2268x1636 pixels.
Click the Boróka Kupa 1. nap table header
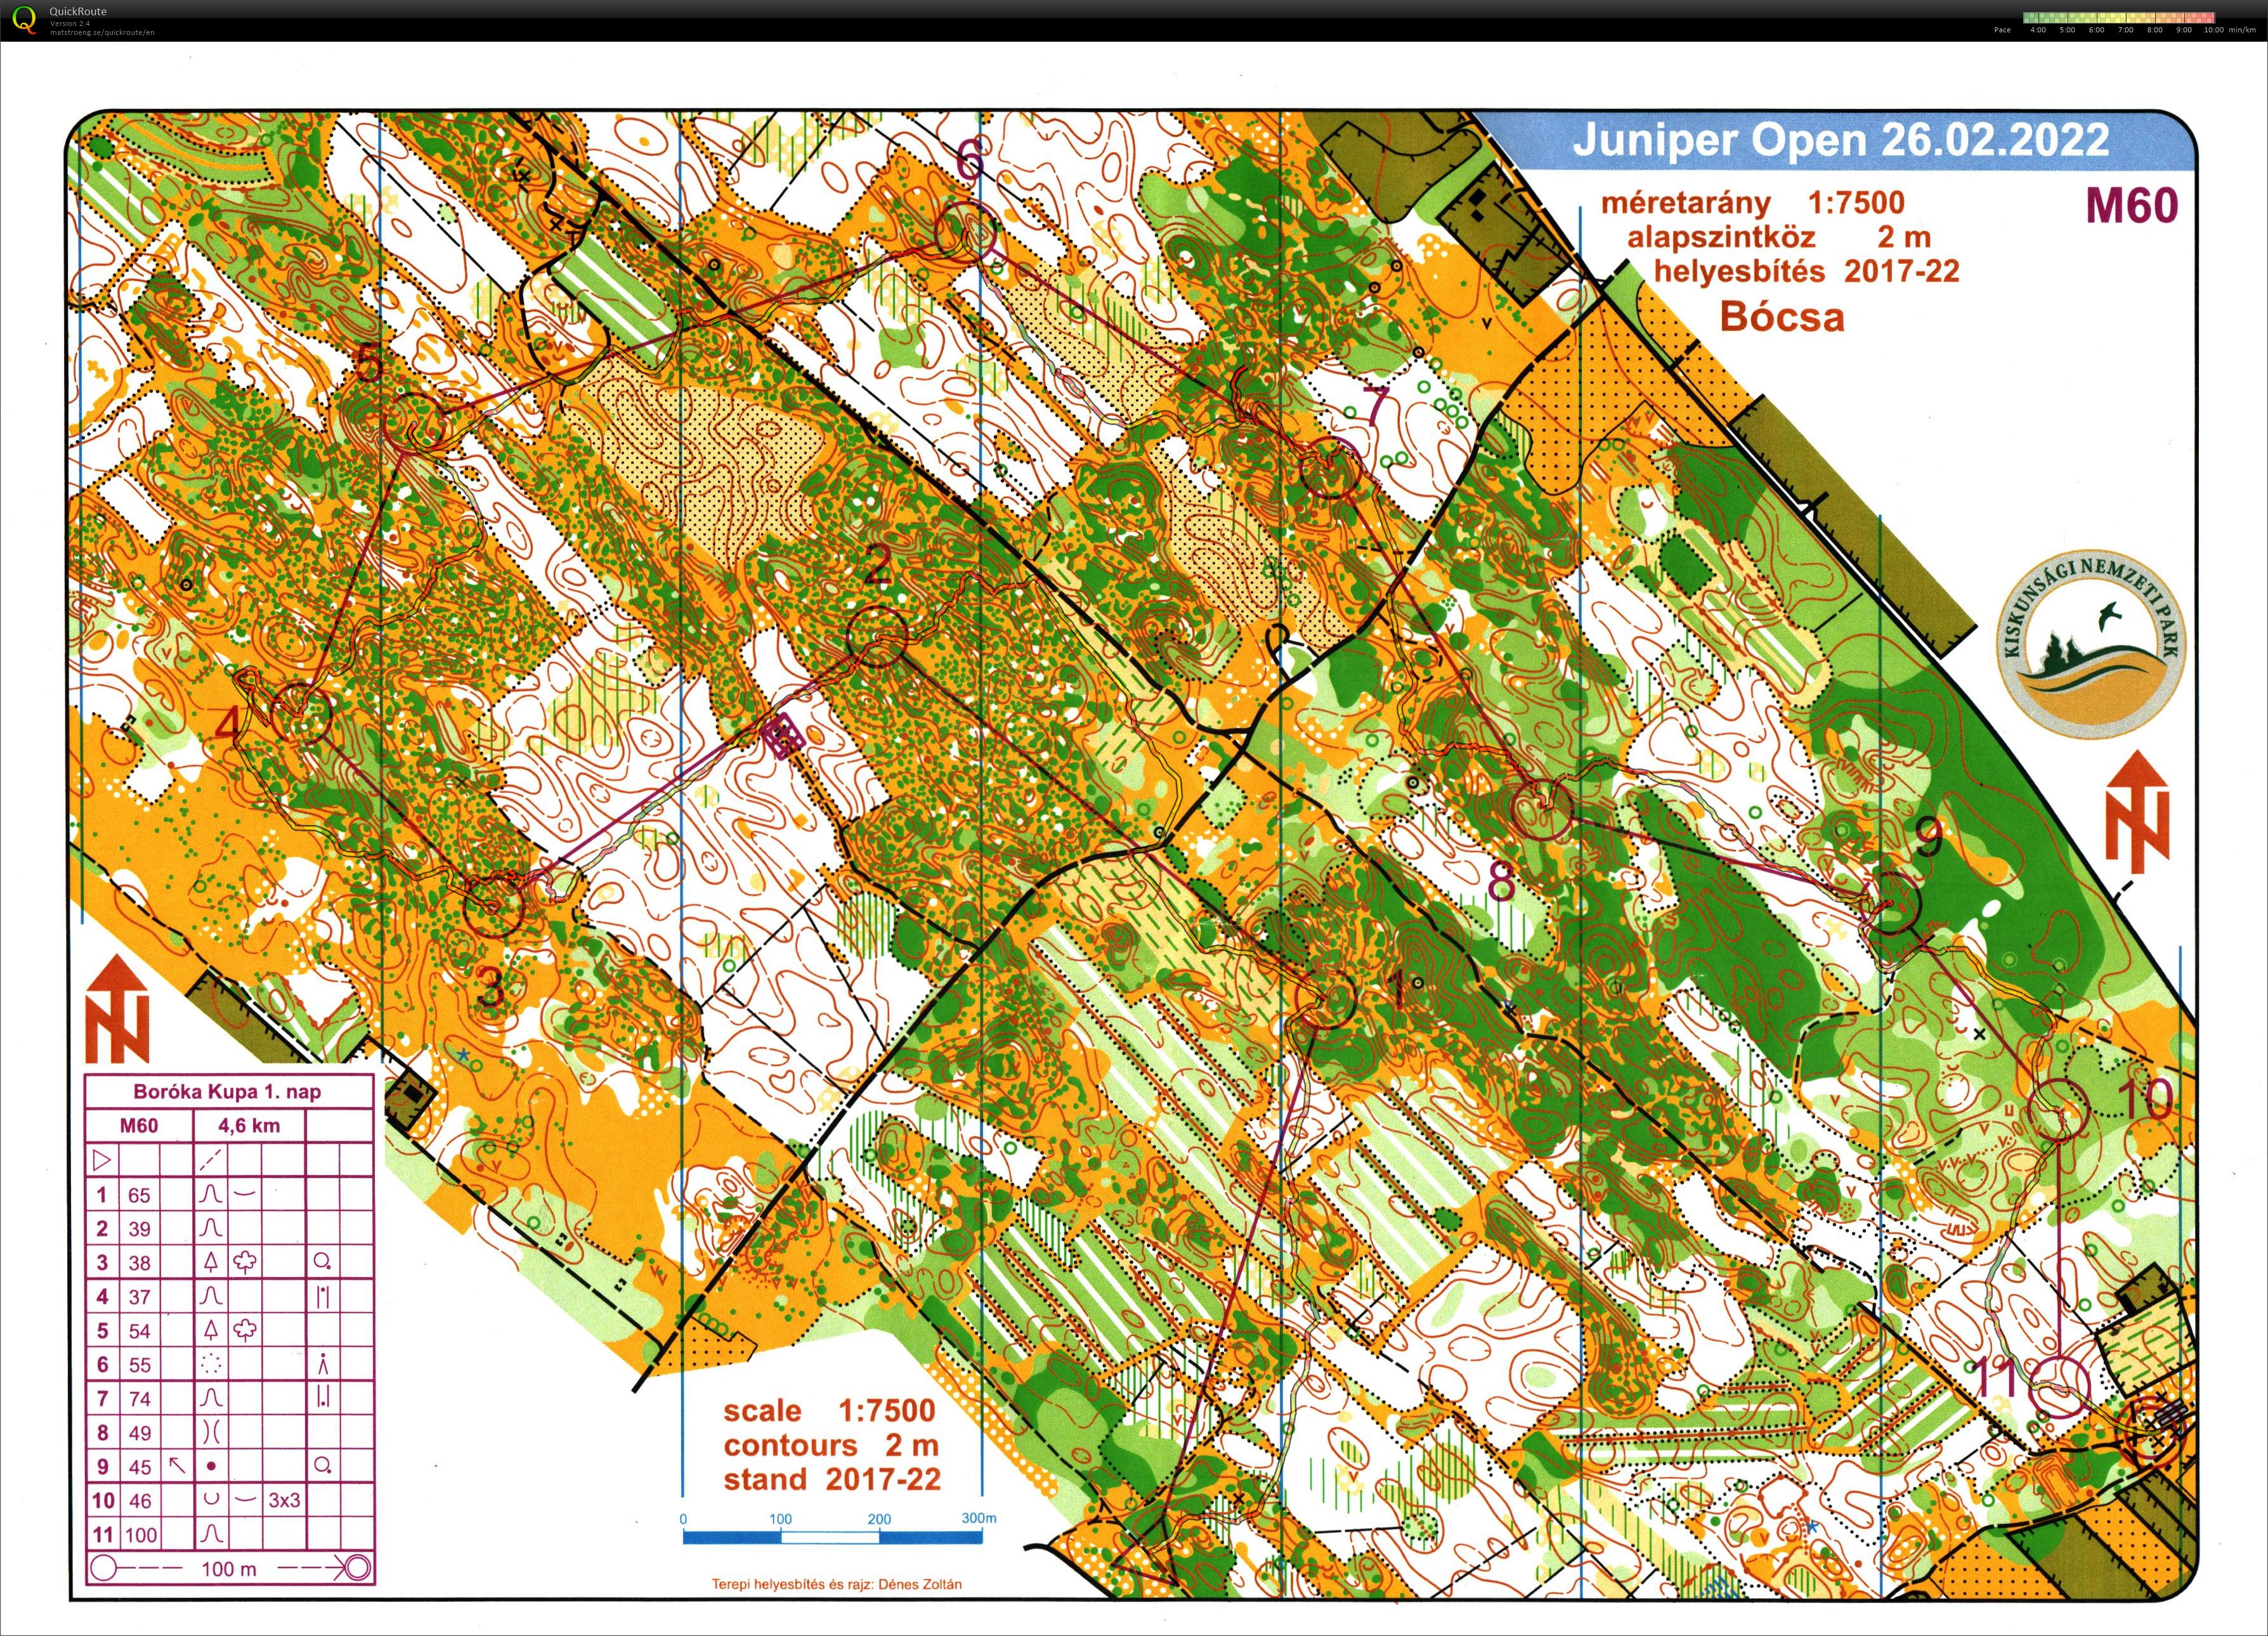(228, 1091)
